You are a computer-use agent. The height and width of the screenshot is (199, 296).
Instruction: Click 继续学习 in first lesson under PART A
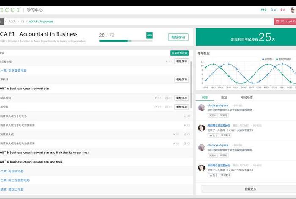(x=181, y=98)
